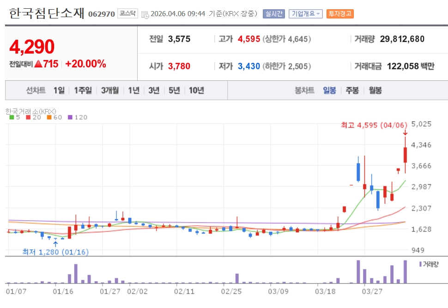Click the orange 60-day moving average swatch

pos(49,117)
